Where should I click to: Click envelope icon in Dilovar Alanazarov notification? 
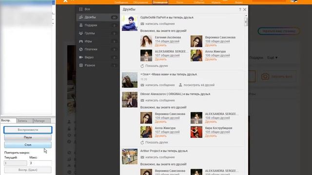tap(142, 101)
